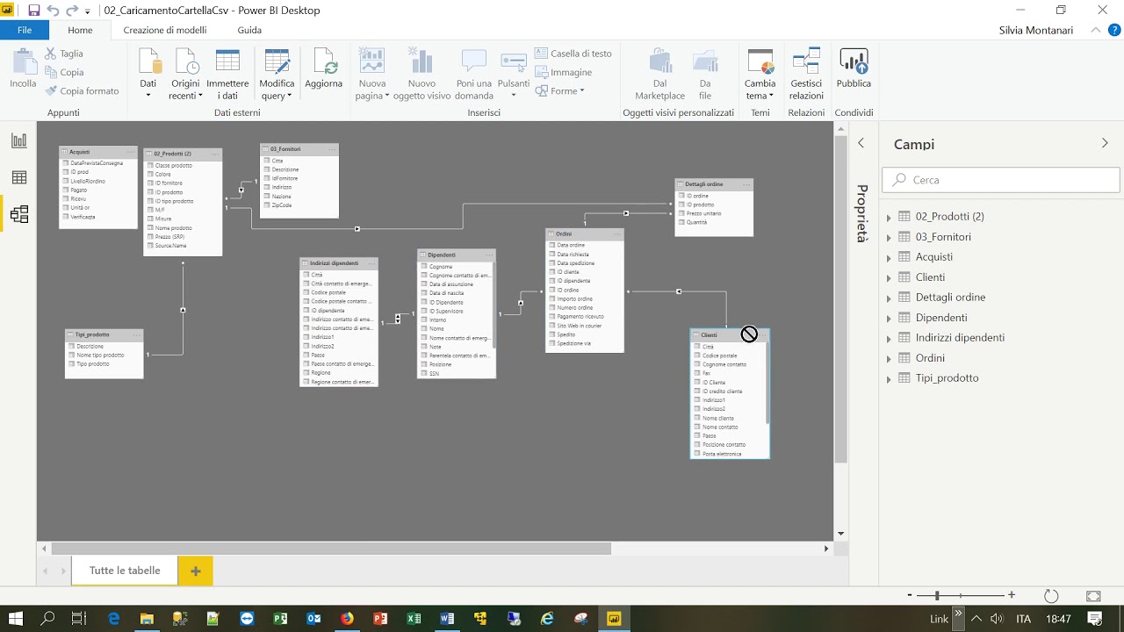Expand 03_Fornitori in Campi list

click(x=889, y=237)
